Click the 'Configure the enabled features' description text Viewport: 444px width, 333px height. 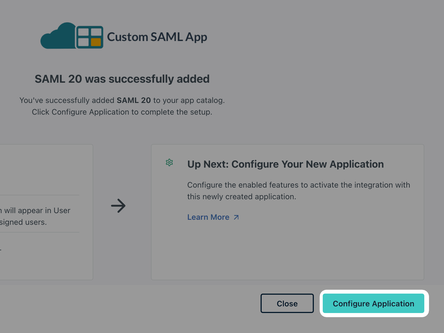(x=298, y=185)
